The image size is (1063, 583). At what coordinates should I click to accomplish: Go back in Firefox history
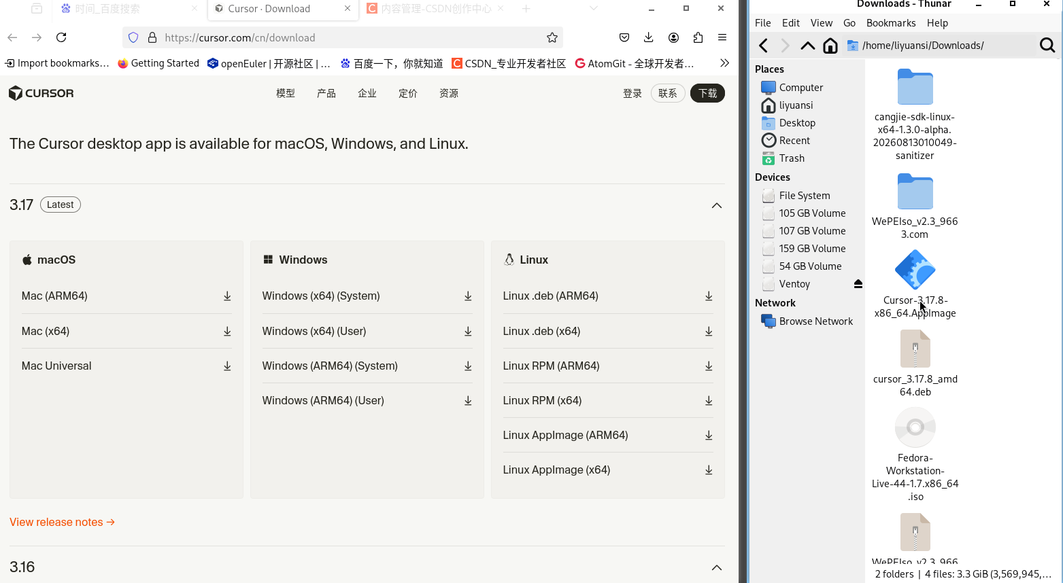tap(12, 37)
